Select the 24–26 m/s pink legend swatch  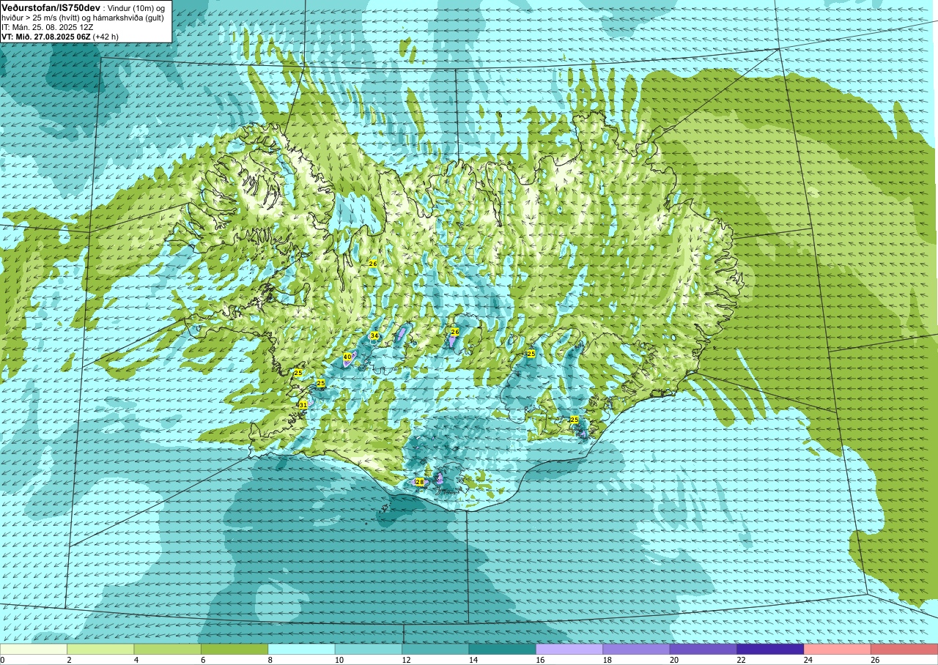point(837,649)
